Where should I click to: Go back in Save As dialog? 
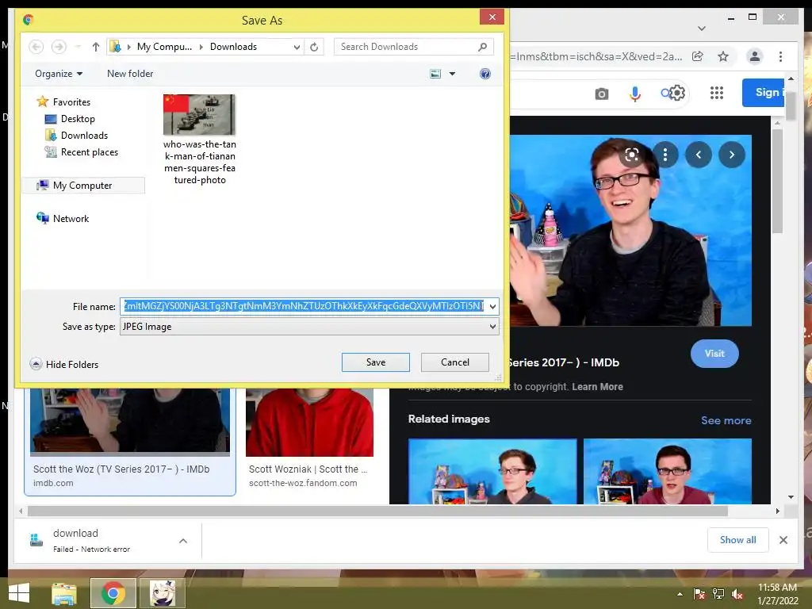tap(36, 47)
